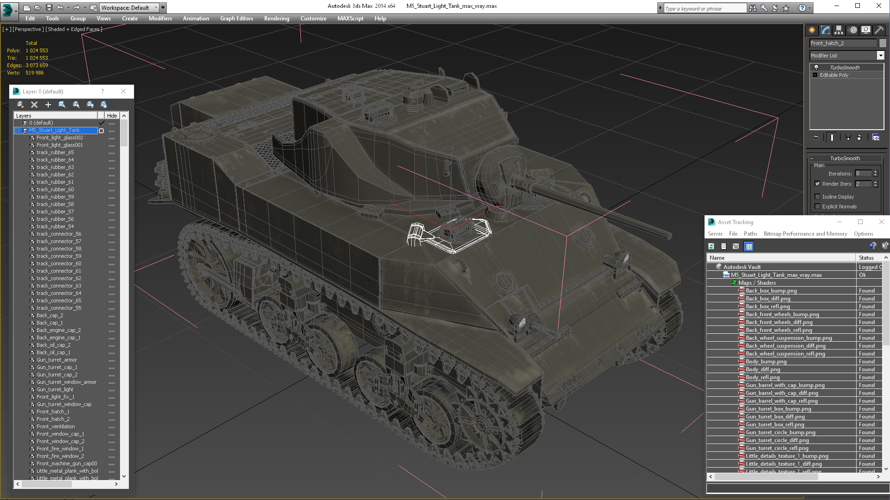Click the Redo arrow icon

coord(76,7)
